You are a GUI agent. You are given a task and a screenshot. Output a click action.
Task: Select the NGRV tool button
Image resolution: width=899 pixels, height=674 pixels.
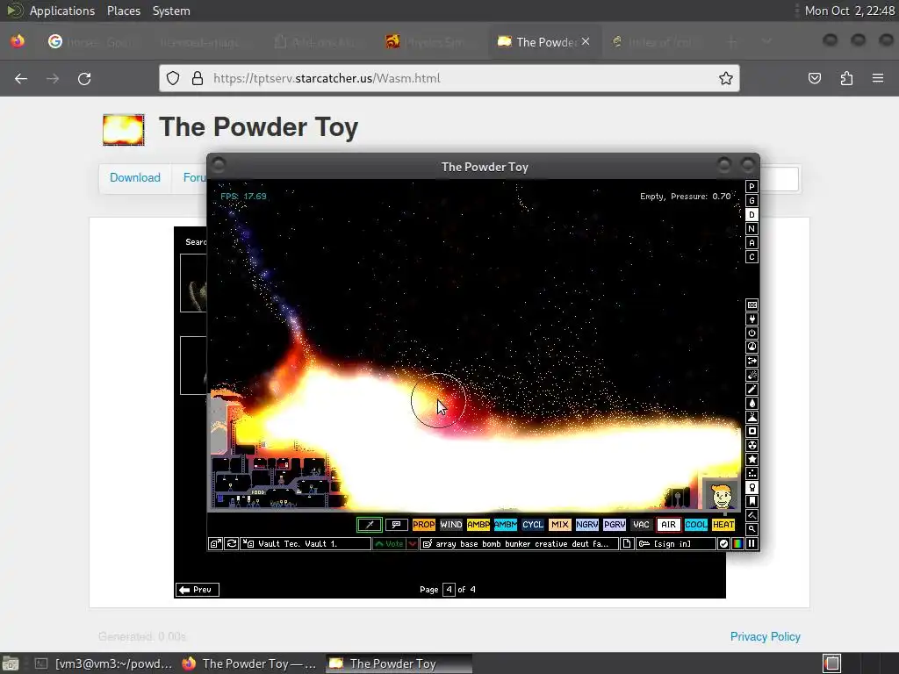point(587,525)
